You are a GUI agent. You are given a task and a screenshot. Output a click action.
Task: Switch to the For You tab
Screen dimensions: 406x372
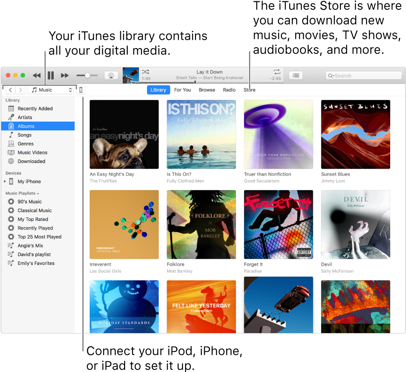[182, 90]
